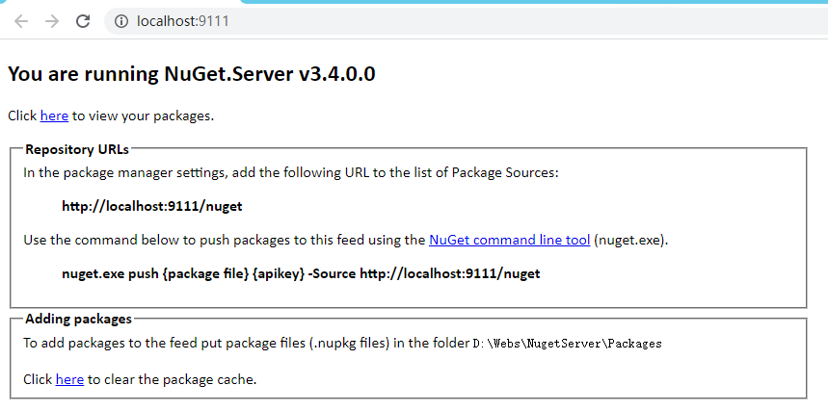Open the site information icon
The image size is (828, 411).
tap(121, 21)
